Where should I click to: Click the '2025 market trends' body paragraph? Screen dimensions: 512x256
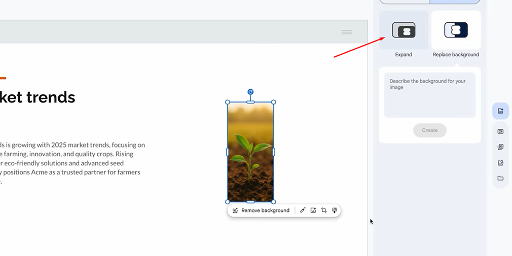[x=72, y=163]
